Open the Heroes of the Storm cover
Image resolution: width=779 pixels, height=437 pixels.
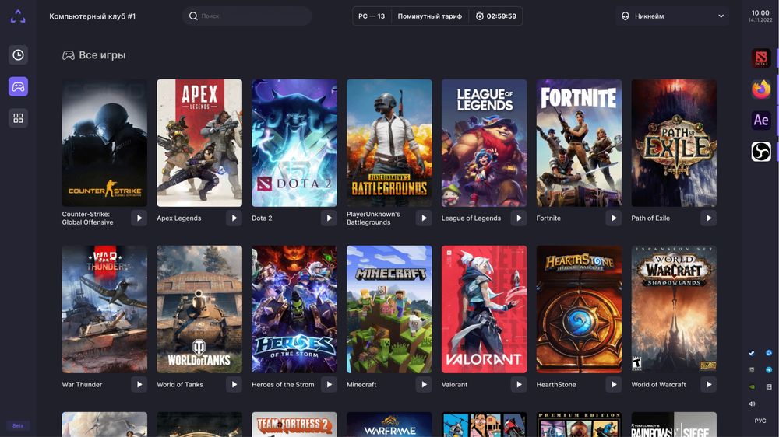point(294,309)
